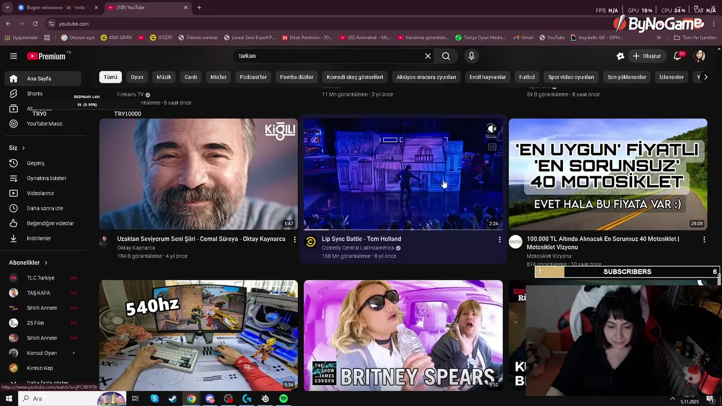Open YouTube Music in the sidebar
Viewport: 722px width, 406px height.
(43, 123)
